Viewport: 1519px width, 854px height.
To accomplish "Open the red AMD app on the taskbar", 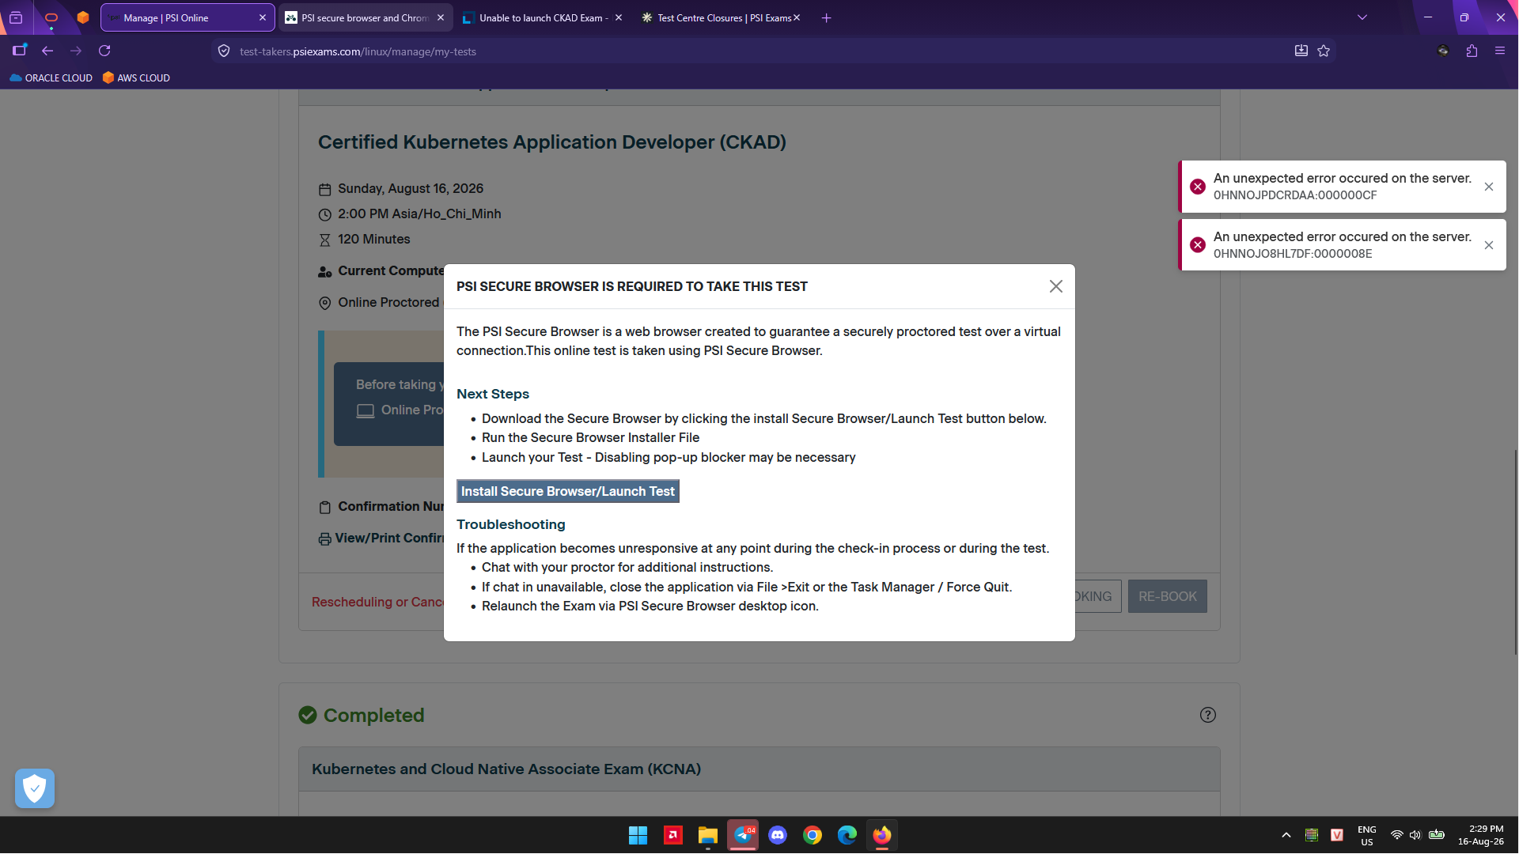I will [x=673, y=835].
